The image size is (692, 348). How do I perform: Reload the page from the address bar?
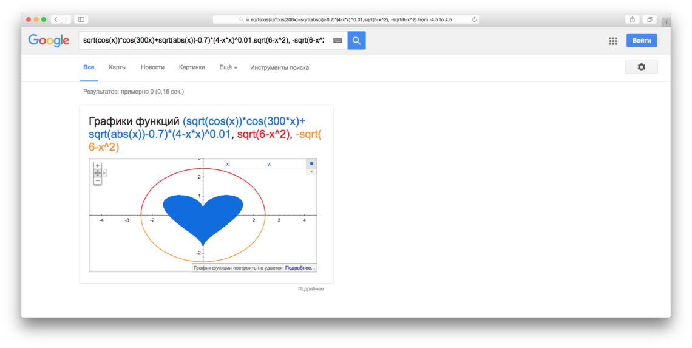[473, 19]
